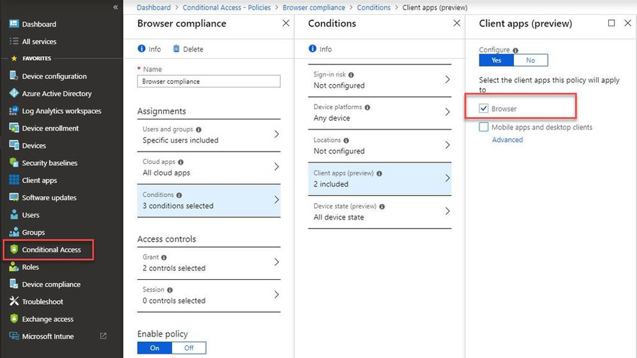The image size is (637, 358).
Task: Open Conditional Access in the sidebar
Action: [51, 249]
